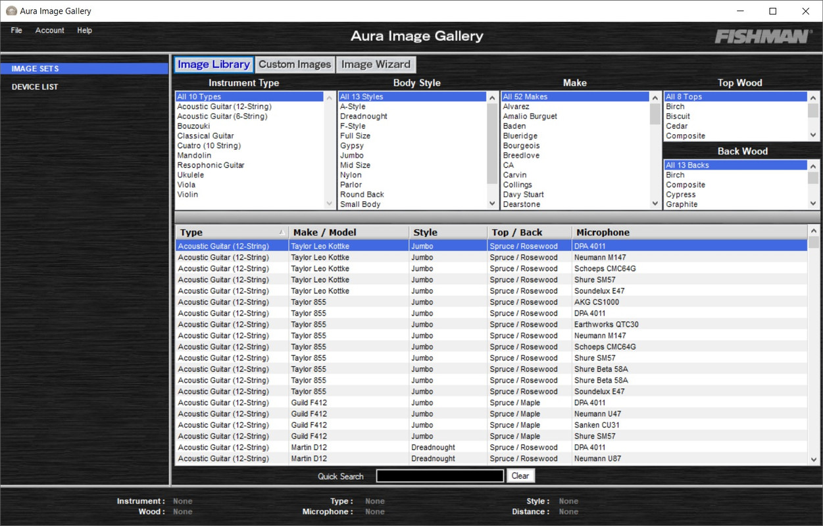Click Body Style list scroll down arrow

pyautogui.click(x=493, y=204)
